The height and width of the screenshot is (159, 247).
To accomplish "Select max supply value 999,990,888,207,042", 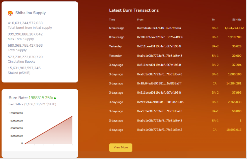I will pyautogui.click(x=25, y=34).
